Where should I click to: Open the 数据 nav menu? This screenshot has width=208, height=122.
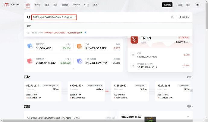tap(55, 5)
